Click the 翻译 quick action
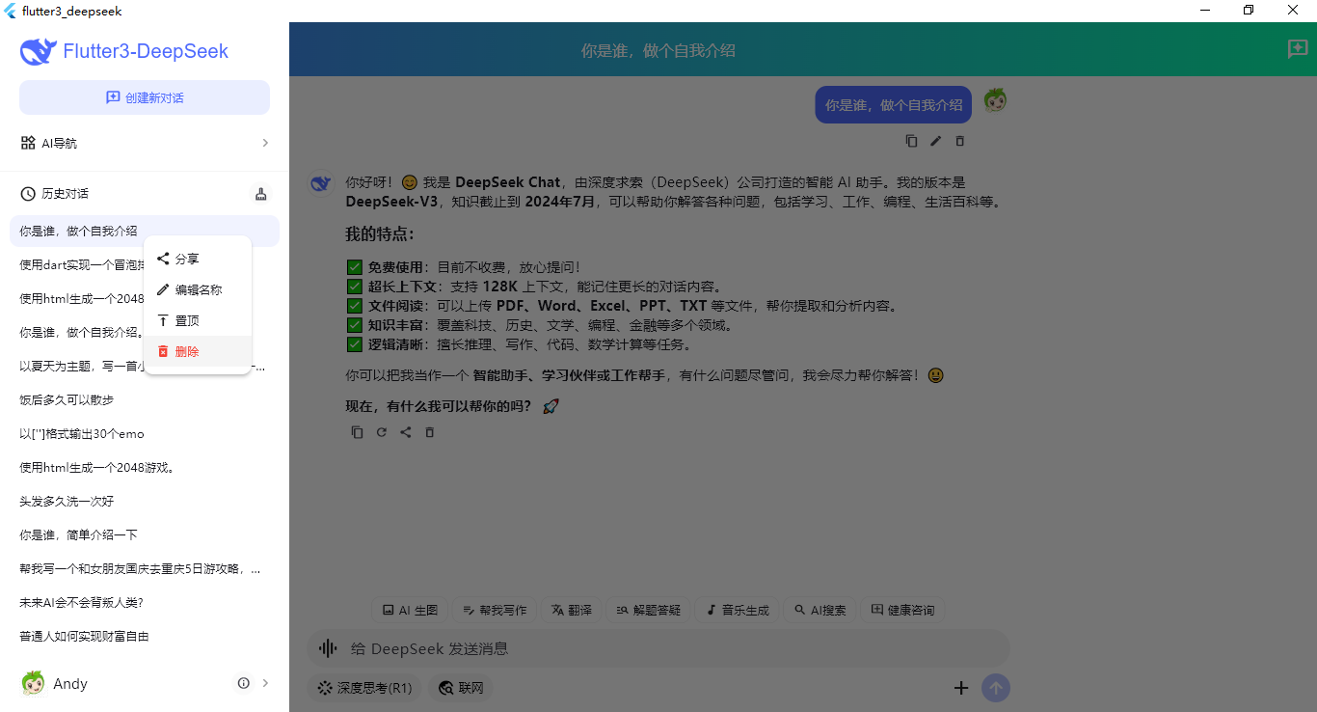 [572, 610]
